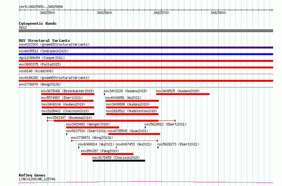Viewport: 282px width, 186px height.
Task: Click nsv3929492 (Wenger2019) label
Action: coord(88,124)
